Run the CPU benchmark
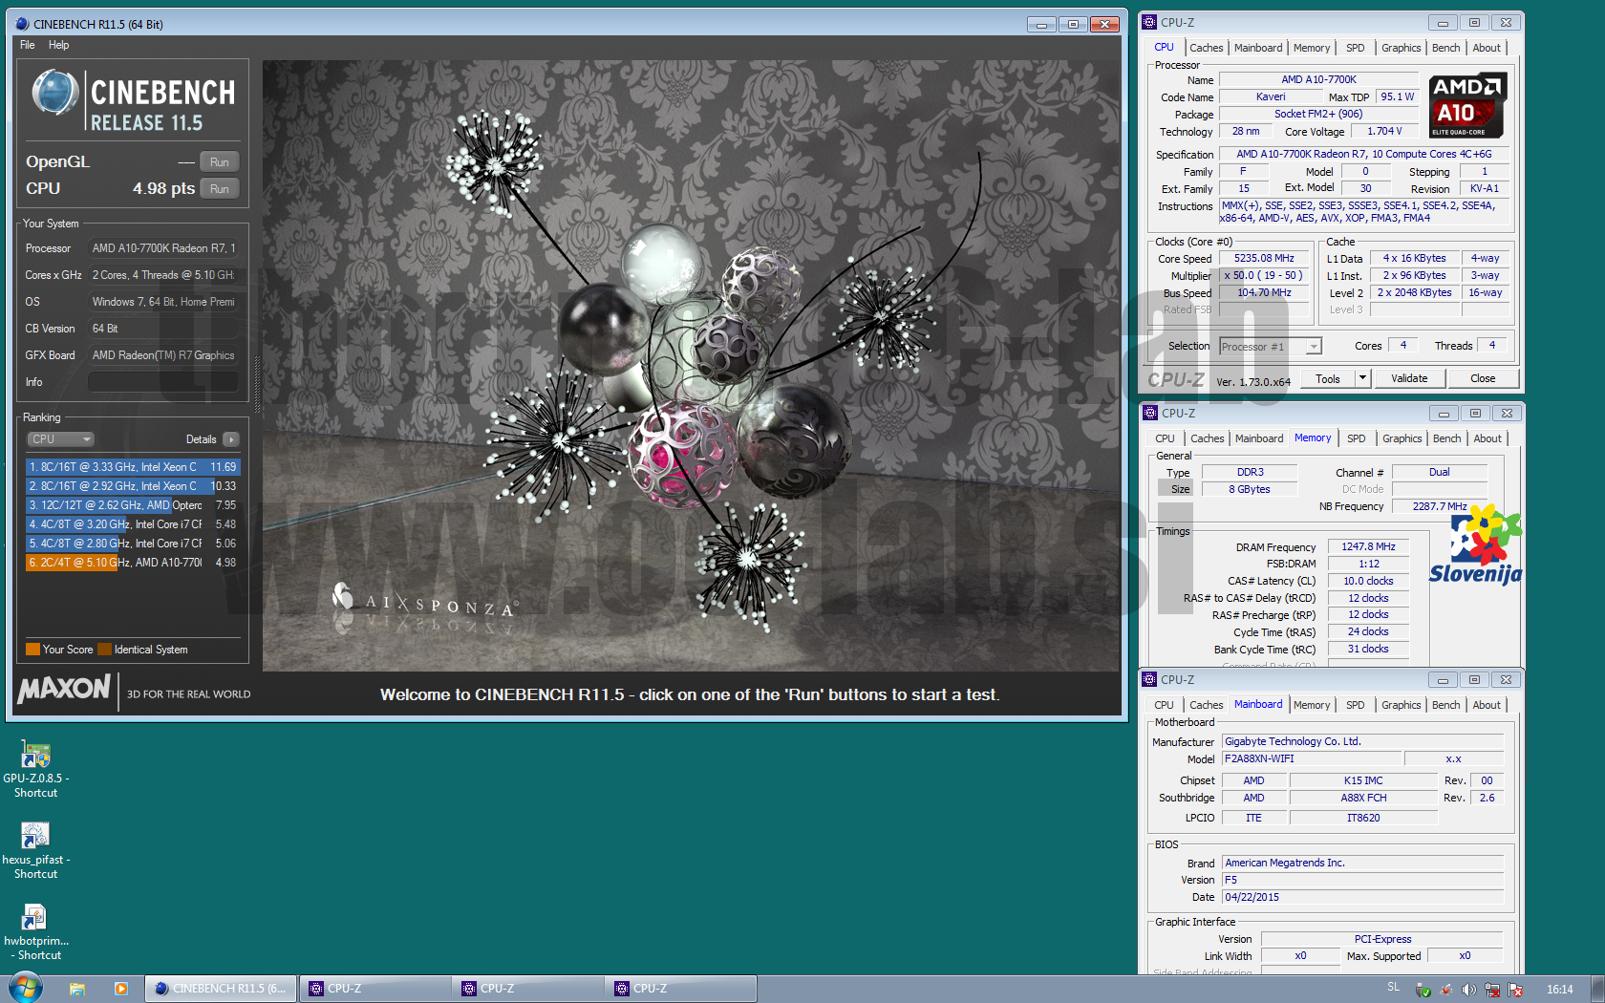 [x=220, y=189]
